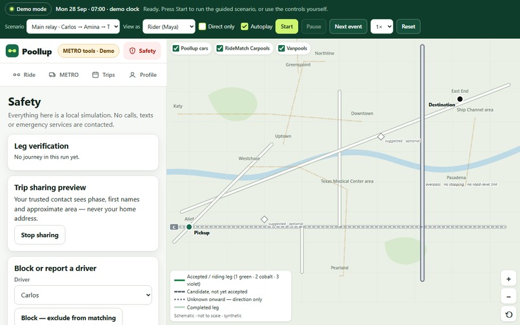Click the suggested diamond stop near Alief

(x=264, y=219)
